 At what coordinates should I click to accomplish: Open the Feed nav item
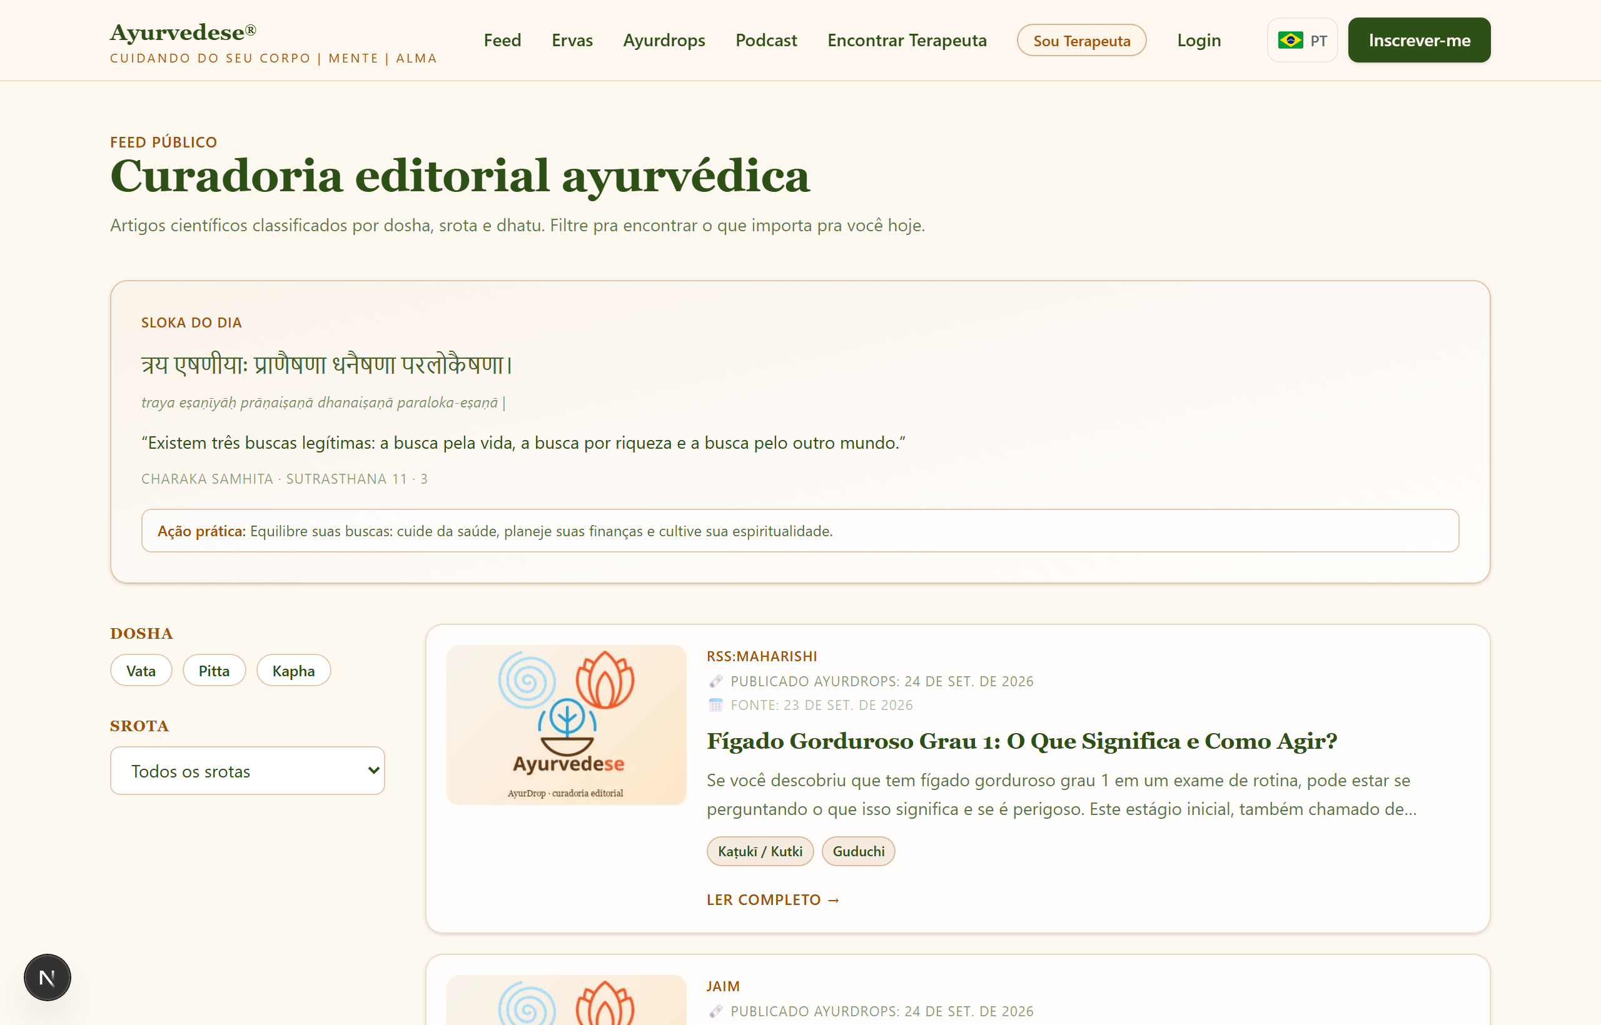point(502,41)
